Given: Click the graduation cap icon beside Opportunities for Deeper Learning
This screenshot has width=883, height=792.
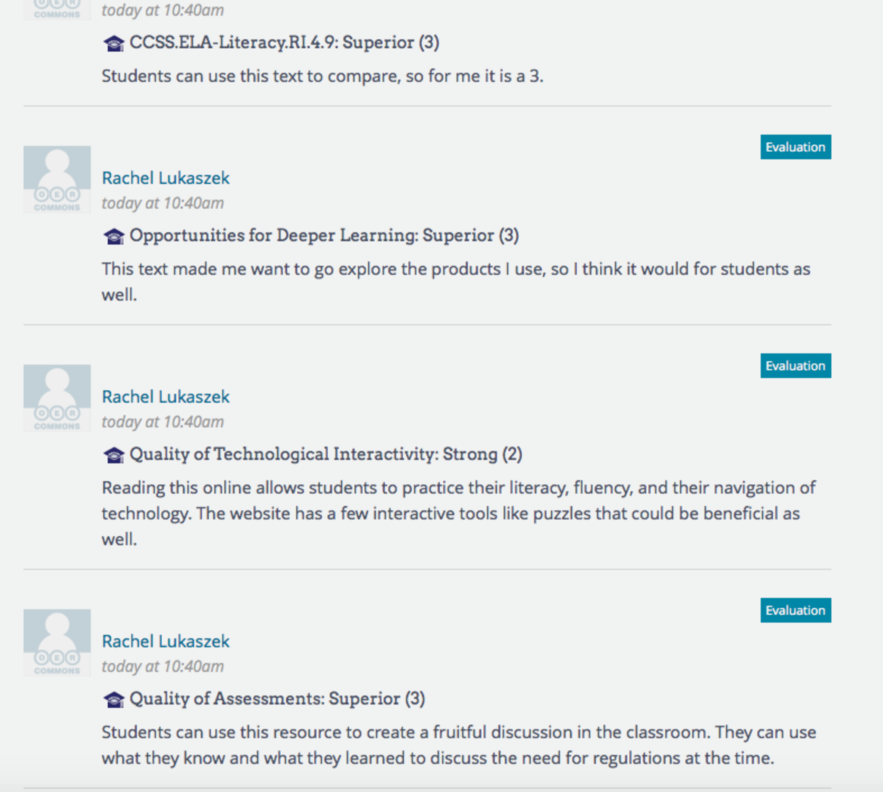Looking at the screenshot, I should [114, 236].
